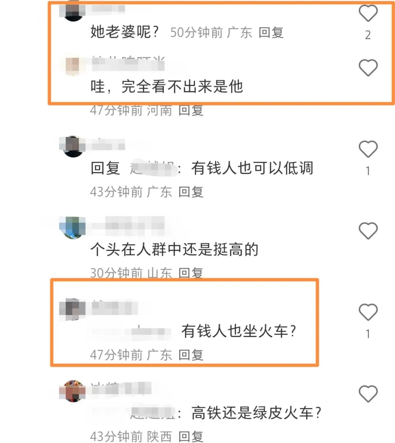
Task: Tap the heart beside '有钱人也坐火车?'
Action: (368, 312)
